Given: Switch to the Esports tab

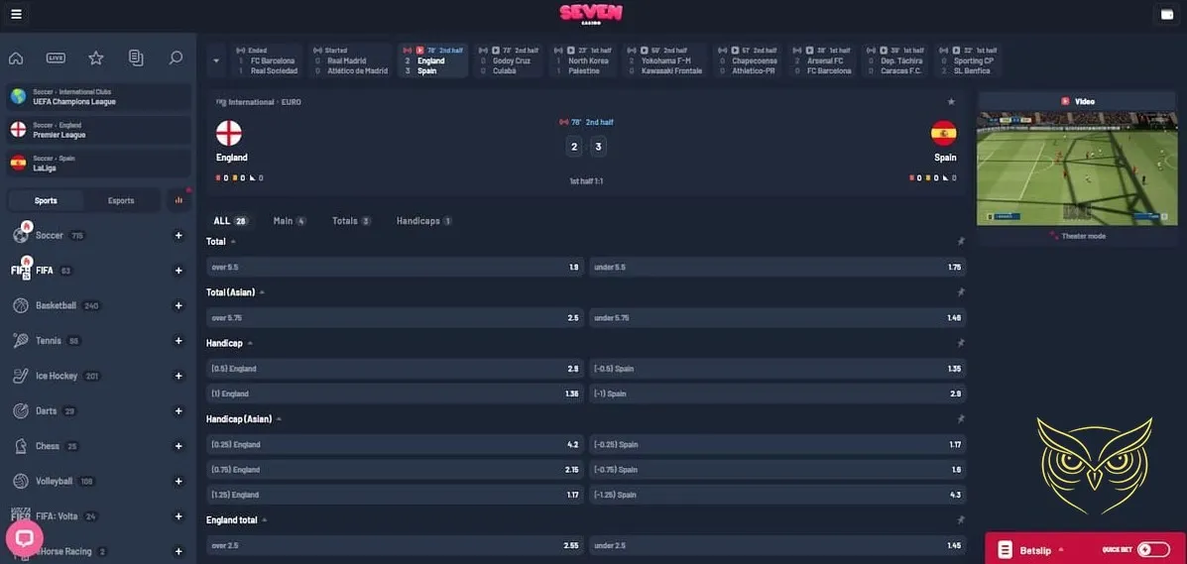Looking at the screenshot, I should [121, 200].
